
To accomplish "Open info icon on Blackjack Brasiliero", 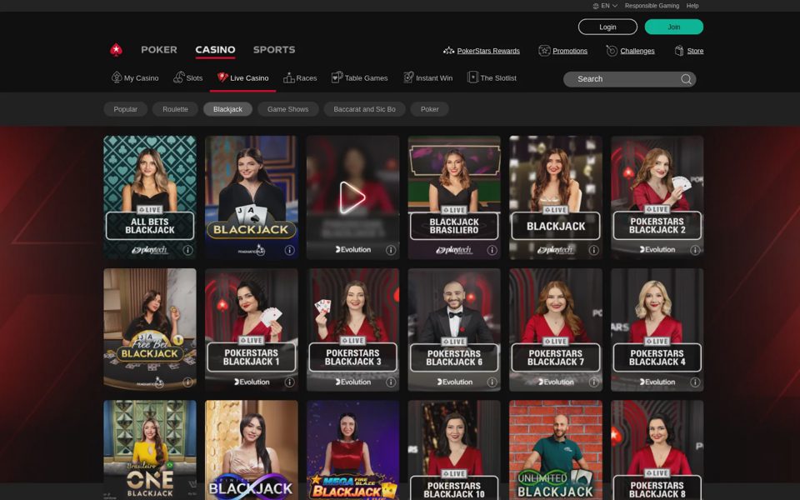I will [x=492, y=250].
